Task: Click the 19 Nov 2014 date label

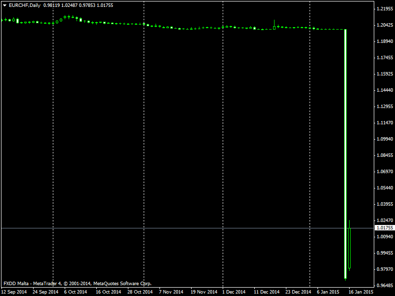Action: coord(203,292)
